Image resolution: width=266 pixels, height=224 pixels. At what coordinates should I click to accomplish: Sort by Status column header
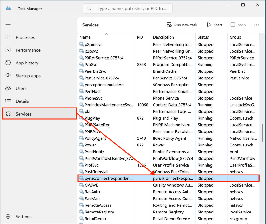tap(211, 37)
